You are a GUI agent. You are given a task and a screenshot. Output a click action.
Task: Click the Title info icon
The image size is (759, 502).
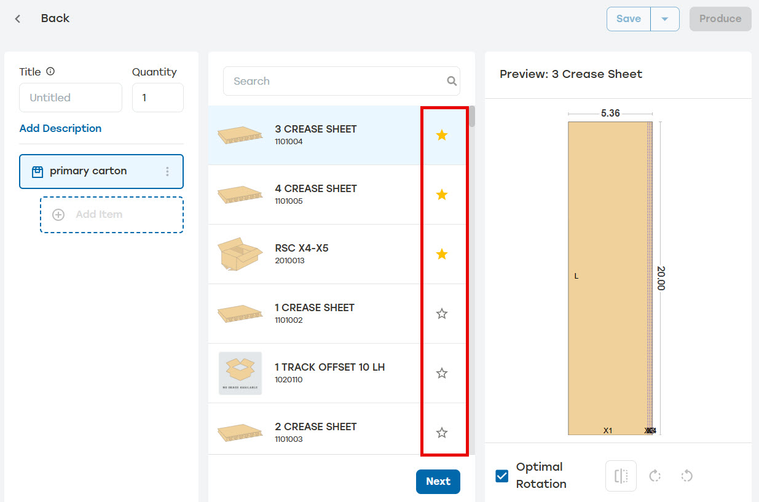pyautogui.click(x=50, y=72)
